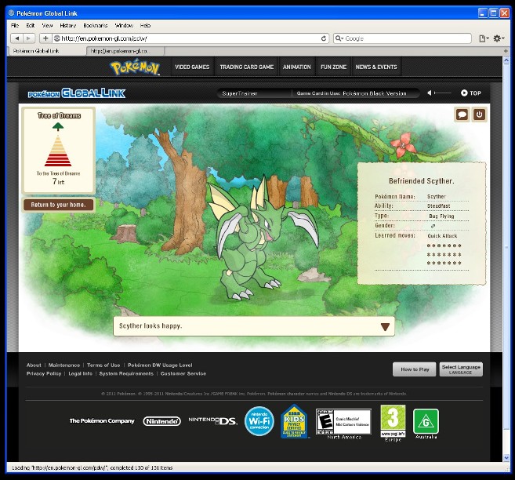Open the Privacy Policy footer link
The width and height of the screenshot is (515, 480).
click(x=44, y=373)
